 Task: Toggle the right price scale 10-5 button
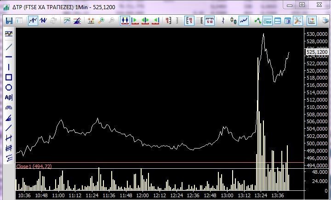[x=189, y=21]
